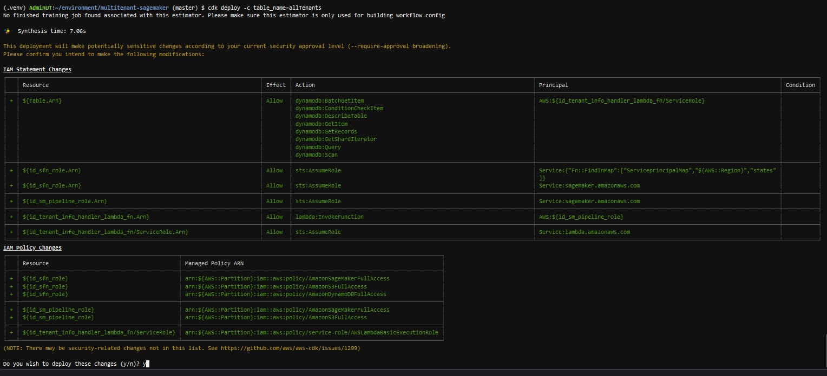The height and width of the screenshot is (376, 827).
Task: Click the 'No finished training job found' warning line
Action: (224, 16)
